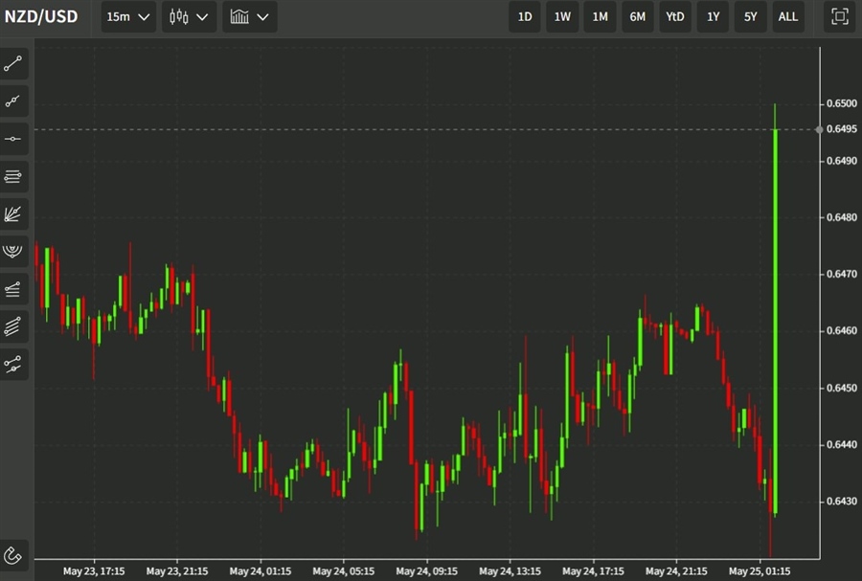Viewport: 862px width, 581px height.
Task: Click the 0.6495 current price marker
Action: [x=841, y=129]
